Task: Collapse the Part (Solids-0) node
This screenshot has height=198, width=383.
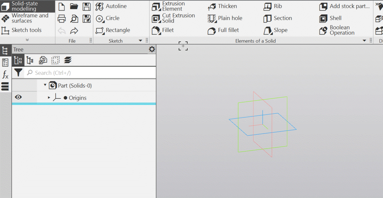Action: 45,85
